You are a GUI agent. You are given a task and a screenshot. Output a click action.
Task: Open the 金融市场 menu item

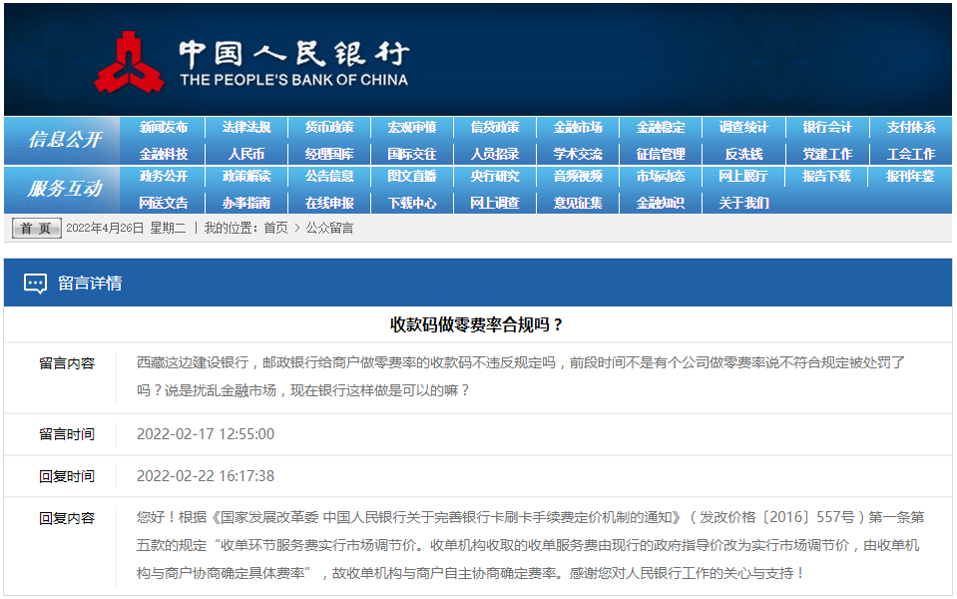pos(578,127)
